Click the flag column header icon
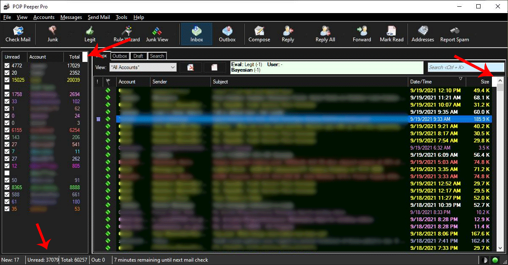The height and width of the screenshot is (265, 508). click(x=108, y=81)
